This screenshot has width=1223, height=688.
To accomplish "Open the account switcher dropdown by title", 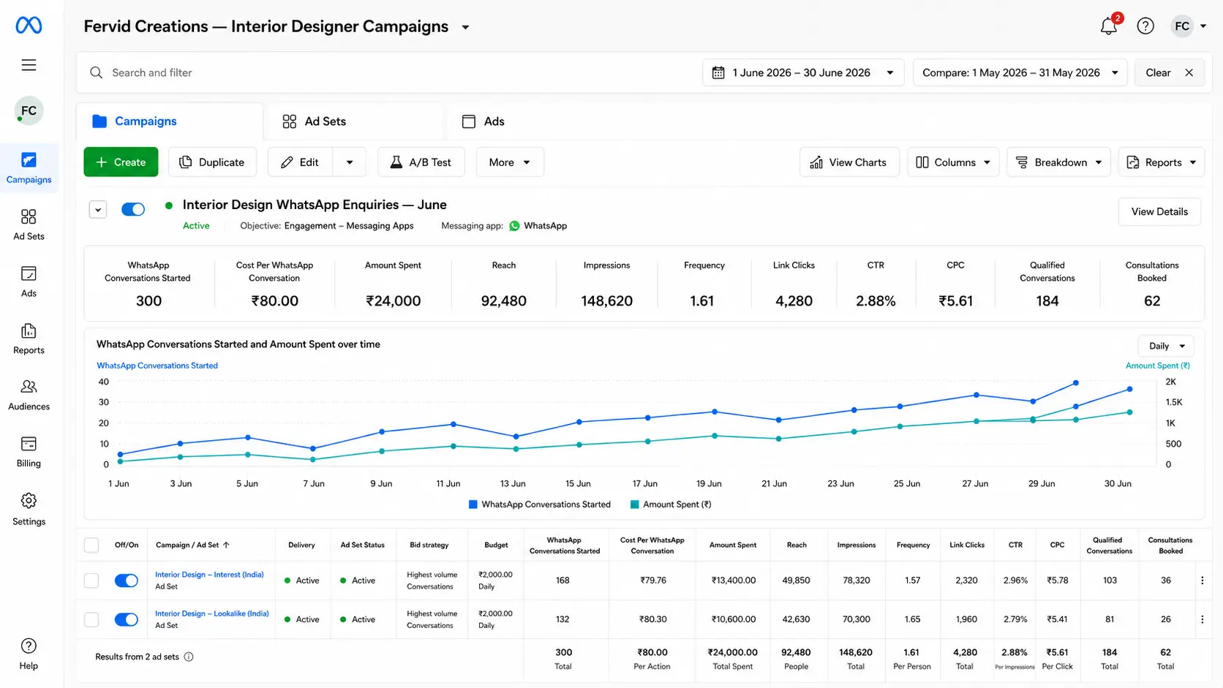I will [x=465, y=27].
